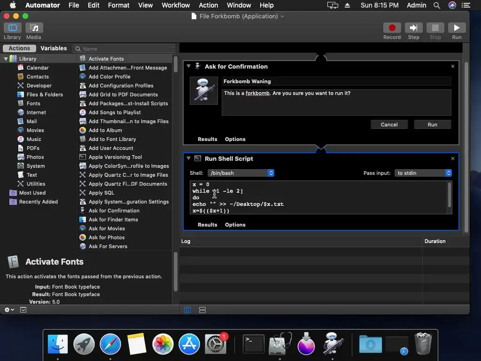Open the Media browser
Image resolution: width=481 pixels, height=361 pixels.
(34, 28)
